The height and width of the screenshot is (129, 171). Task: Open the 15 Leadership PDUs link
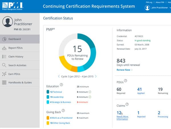click(57, 97)
